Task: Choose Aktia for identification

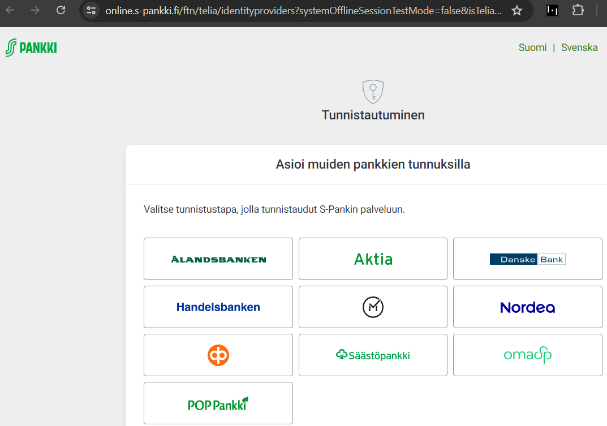Action: [x=373, y=259]
